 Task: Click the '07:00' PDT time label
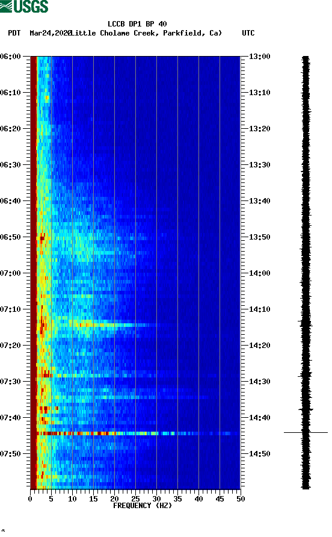click(11, 273)
